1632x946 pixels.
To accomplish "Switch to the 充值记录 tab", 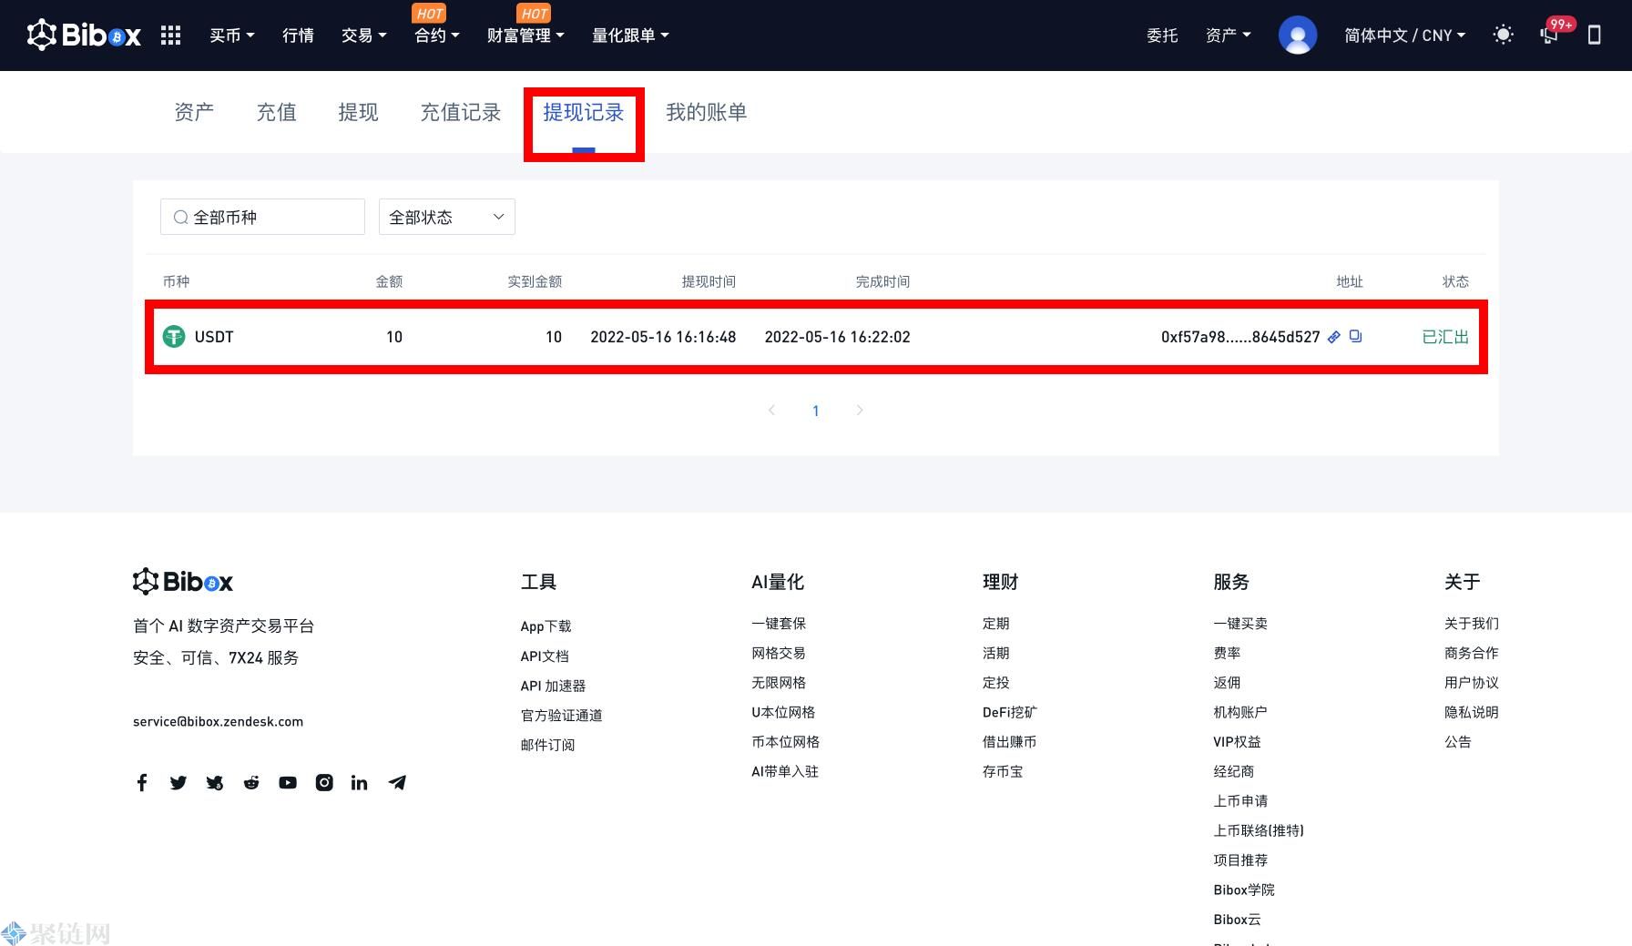I will point(460,112).
